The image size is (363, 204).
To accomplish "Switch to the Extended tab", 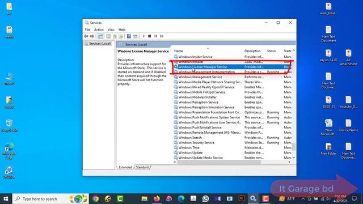I will click(x=125, y=167).
